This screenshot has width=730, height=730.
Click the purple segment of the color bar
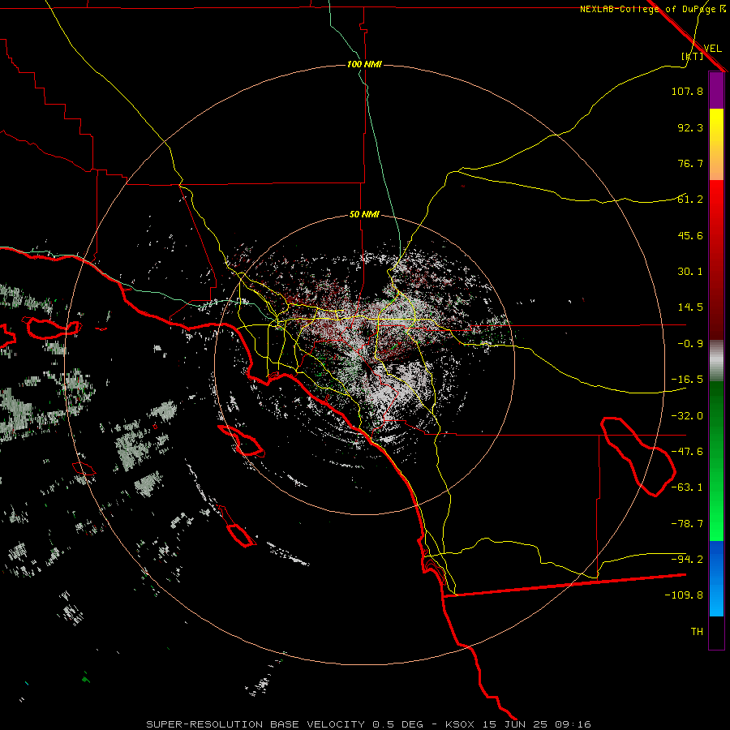coord(716,91)
